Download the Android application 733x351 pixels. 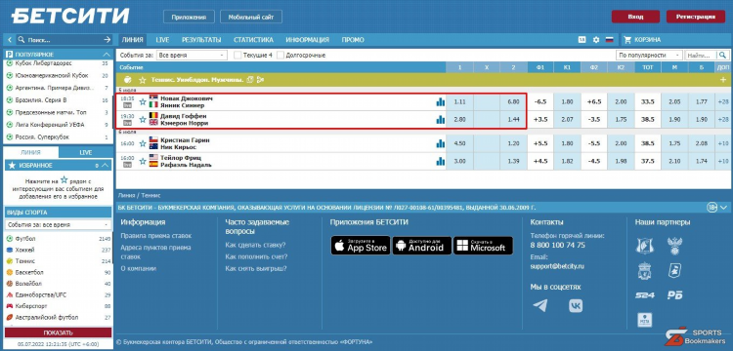coord(421,246)
